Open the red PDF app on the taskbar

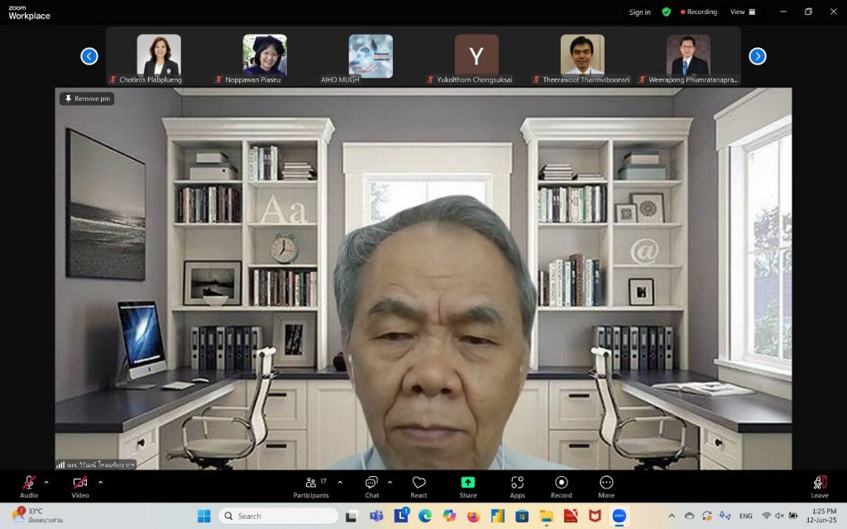pos(571,517)
